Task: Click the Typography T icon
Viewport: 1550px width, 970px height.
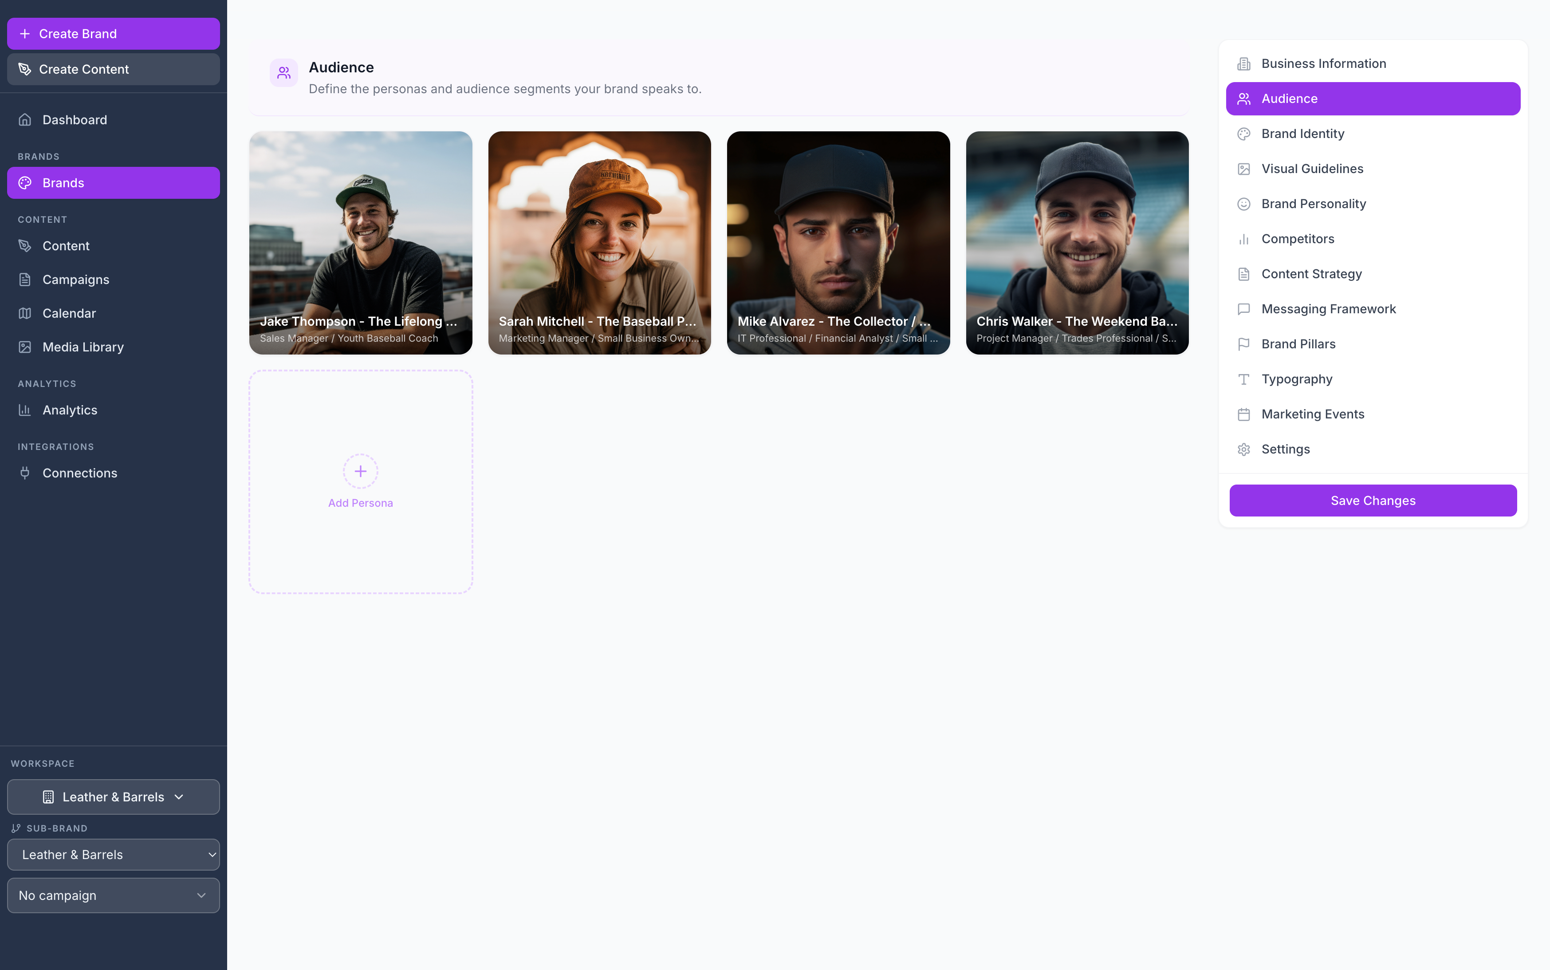Action: [x=1243, y=379]
